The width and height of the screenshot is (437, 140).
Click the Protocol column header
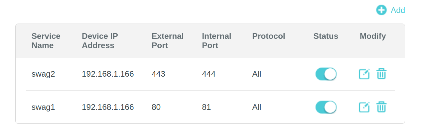[x=269, y=36]
